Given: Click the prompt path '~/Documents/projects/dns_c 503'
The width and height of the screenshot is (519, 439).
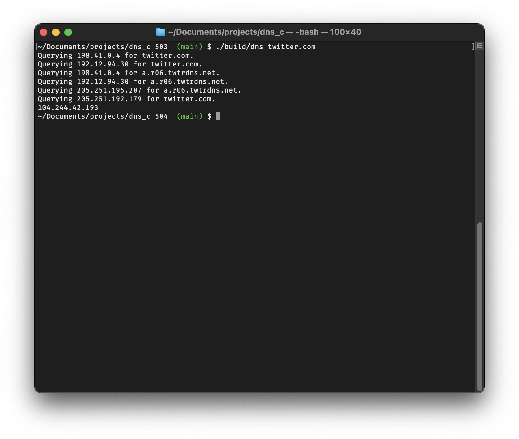Looking at the screenshot, I should 103,47.
